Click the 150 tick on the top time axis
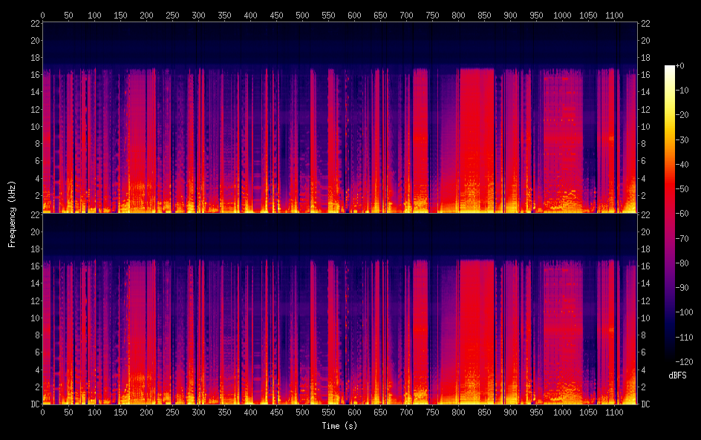701x440 pixels. (x=120, y=15)
